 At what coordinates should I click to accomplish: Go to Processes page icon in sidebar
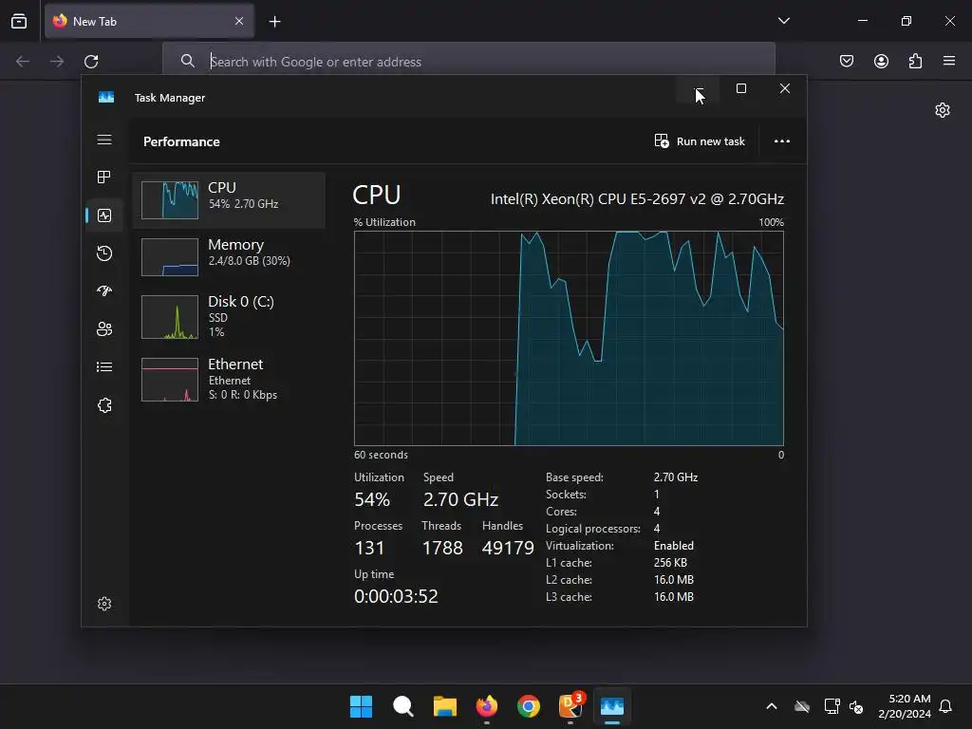[104, 178]
